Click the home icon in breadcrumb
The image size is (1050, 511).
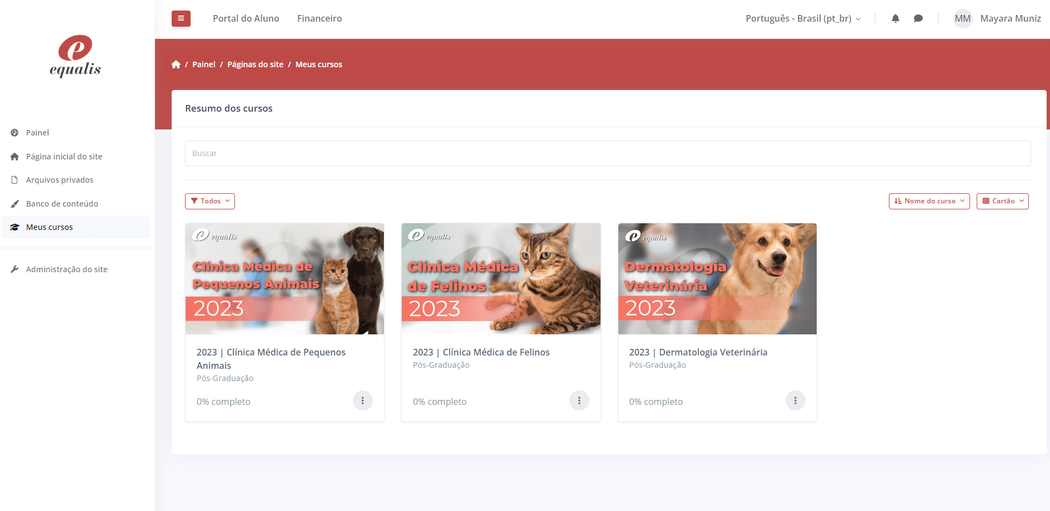point(176,64)
